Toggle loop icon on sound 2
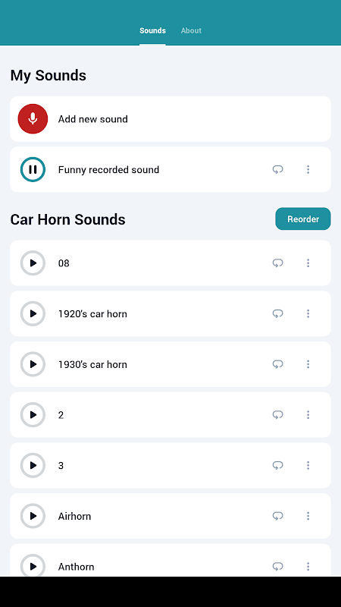 coord(277,415)
